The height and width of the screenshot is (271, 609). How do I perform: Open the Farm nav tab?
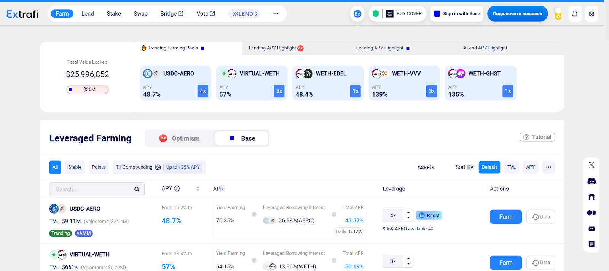[x=62, y=14]
